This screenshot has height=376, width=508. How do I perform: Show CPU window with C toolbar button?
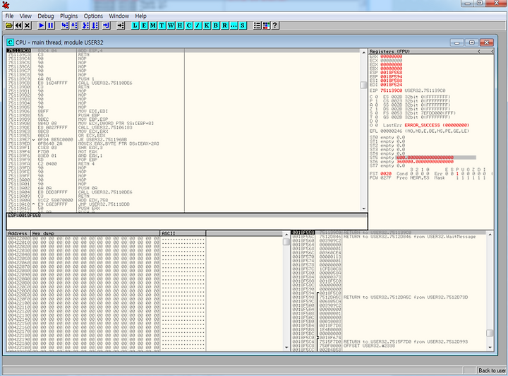tap(189, 25)
